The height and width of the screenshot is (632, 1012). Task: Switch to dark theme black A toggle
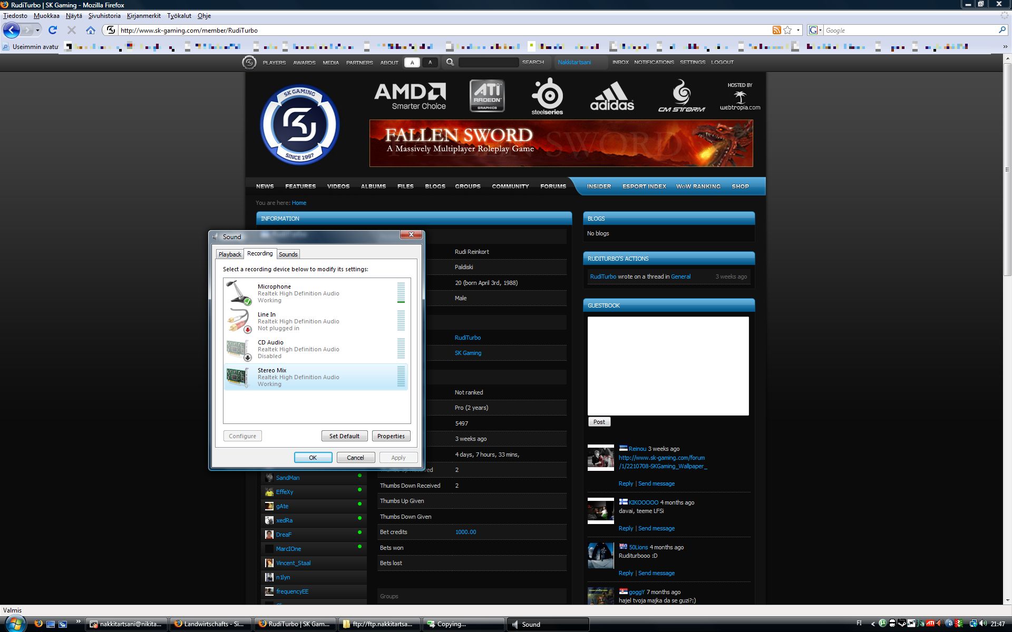click(x=430, y=62)
